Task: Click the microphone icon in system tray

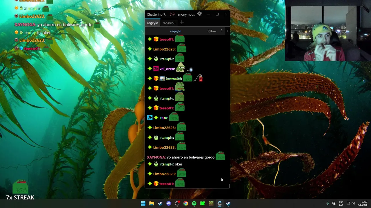Action: [x=328, y=203]
